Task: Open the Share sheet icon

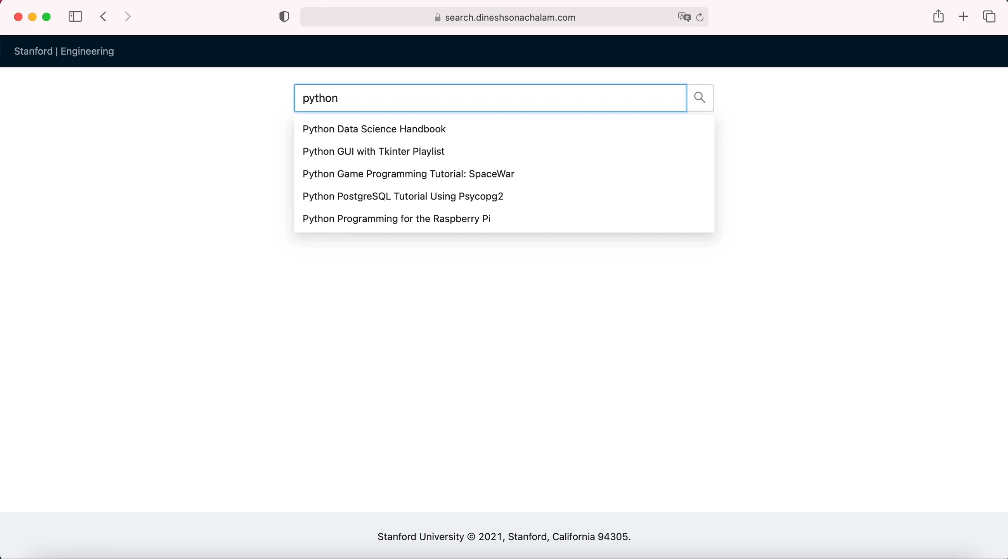Action: click(x=938, y=16)
